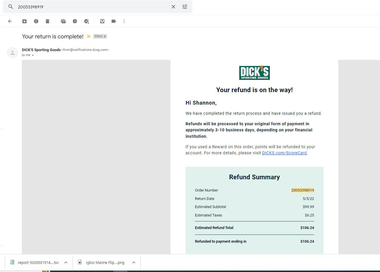Click the greeting 'Hi Shannon,'

(x=201, y=103)
